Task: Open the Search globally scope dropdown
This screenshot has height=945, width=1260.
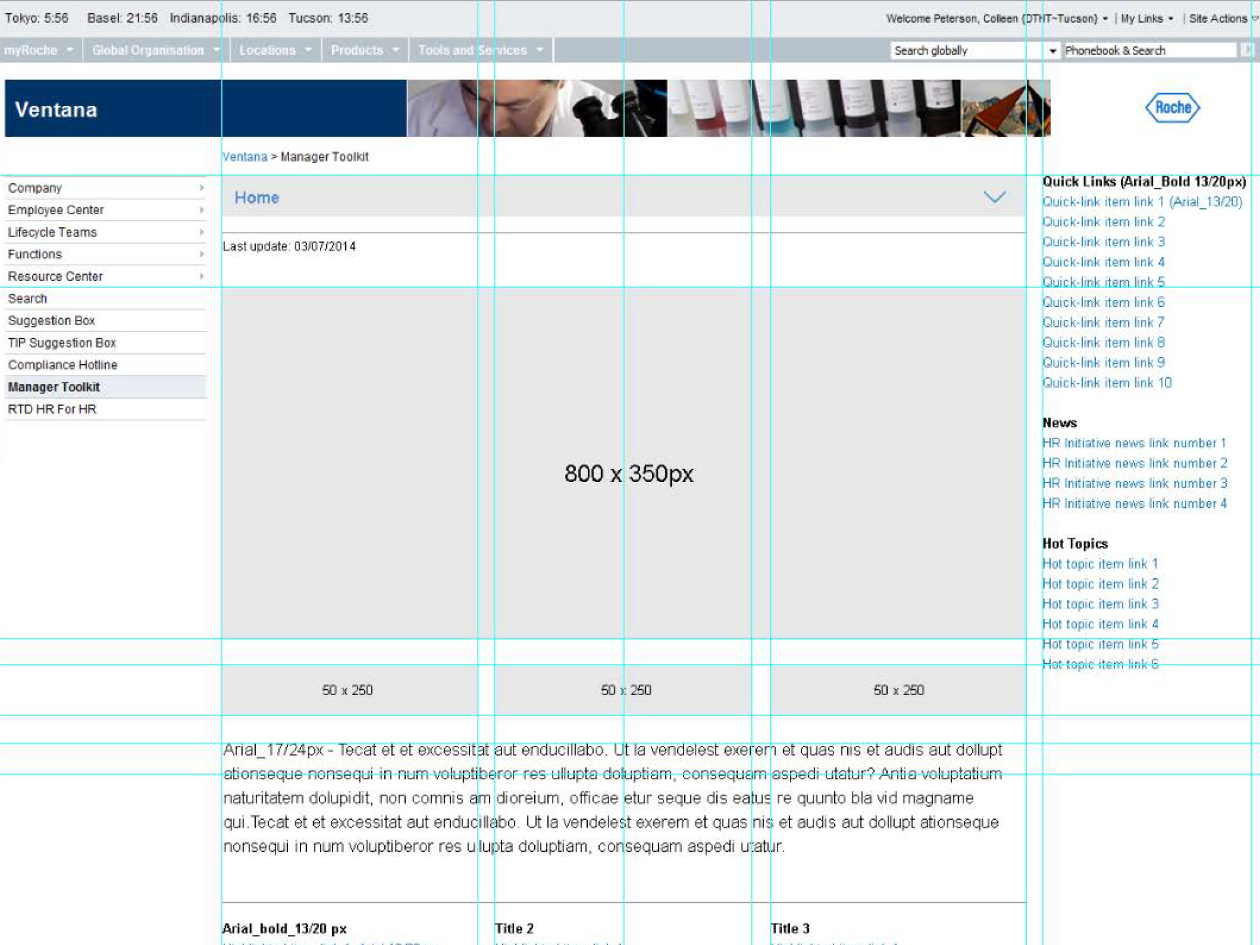Action: 1052,50
